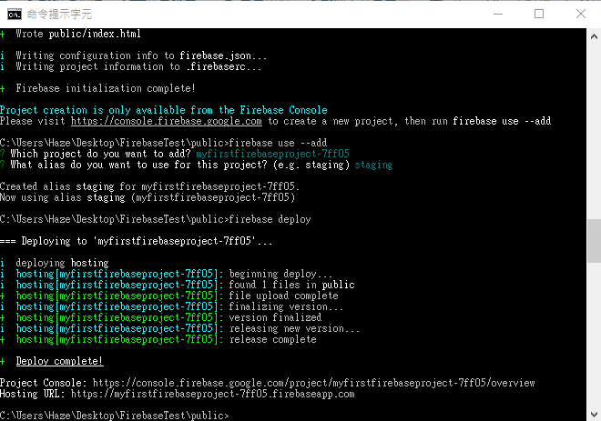Click the vertical scrollbar thumb
The width and height of the screenshot is (601, 421).
click(594, 241)
